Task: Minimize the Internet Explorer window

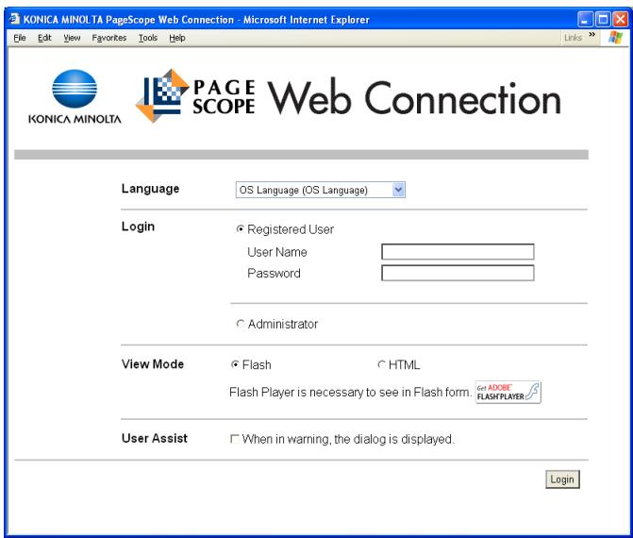Action: pos(585,20)
